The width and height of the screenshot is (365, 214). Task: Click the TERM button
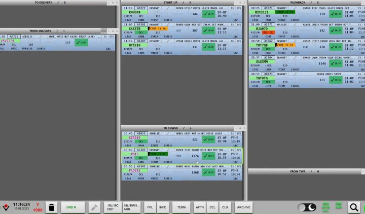[x=181, y=207]
